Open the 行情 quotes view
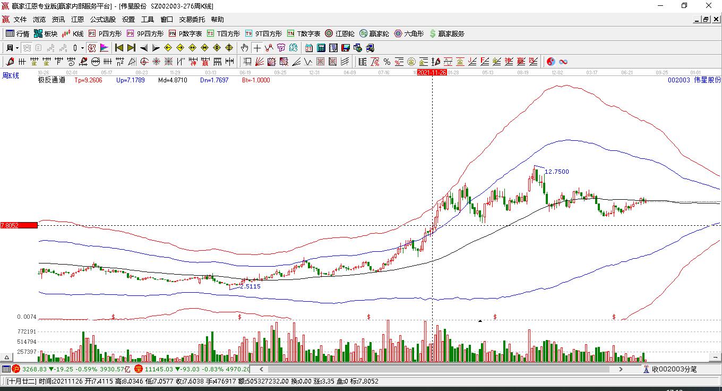This screenshot has width=722, height=391. click(x=18, y=33)
